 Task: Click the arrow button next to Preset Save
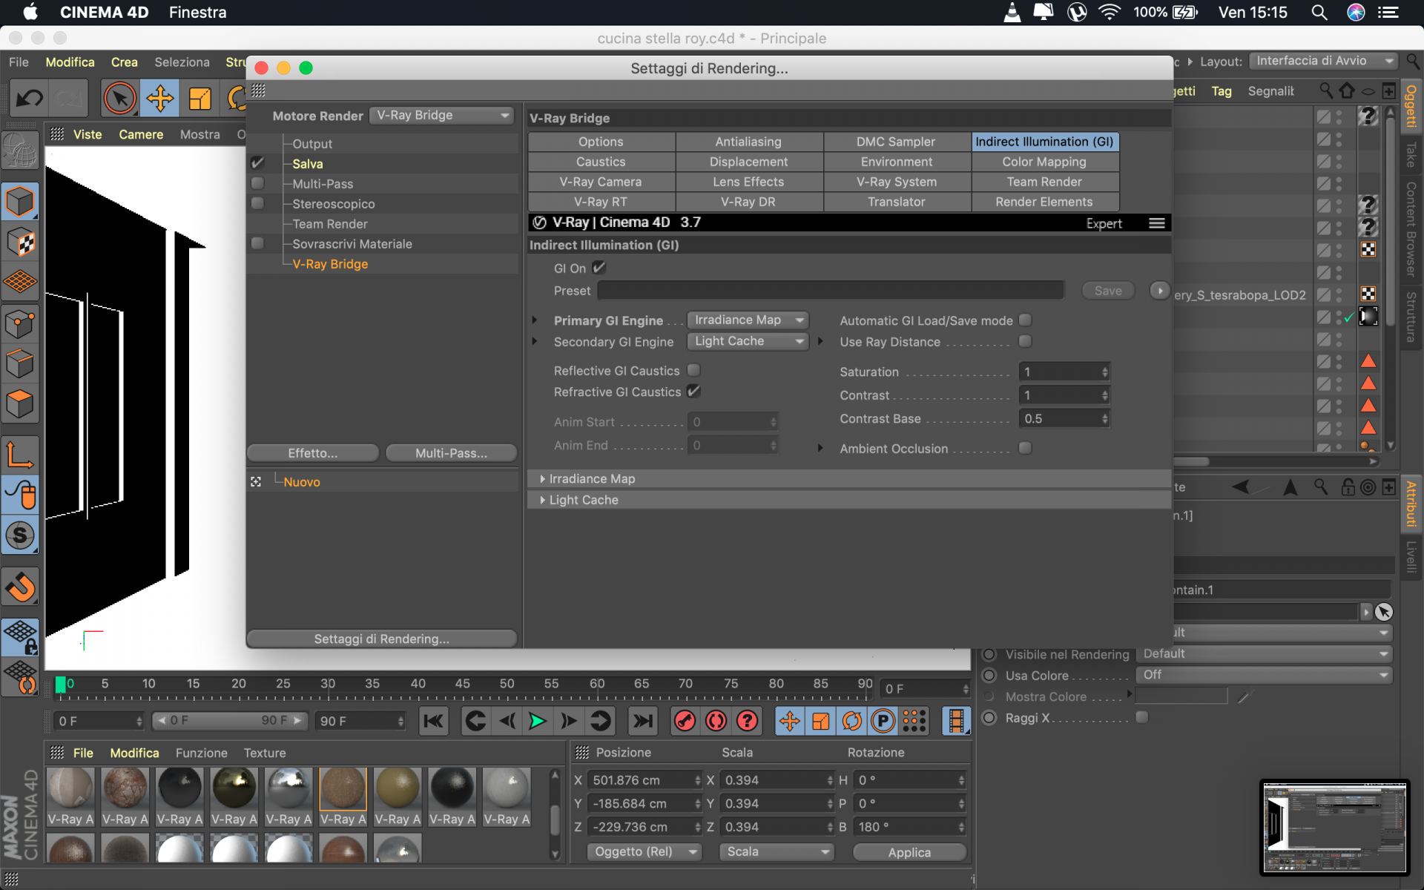(1159, 291)
